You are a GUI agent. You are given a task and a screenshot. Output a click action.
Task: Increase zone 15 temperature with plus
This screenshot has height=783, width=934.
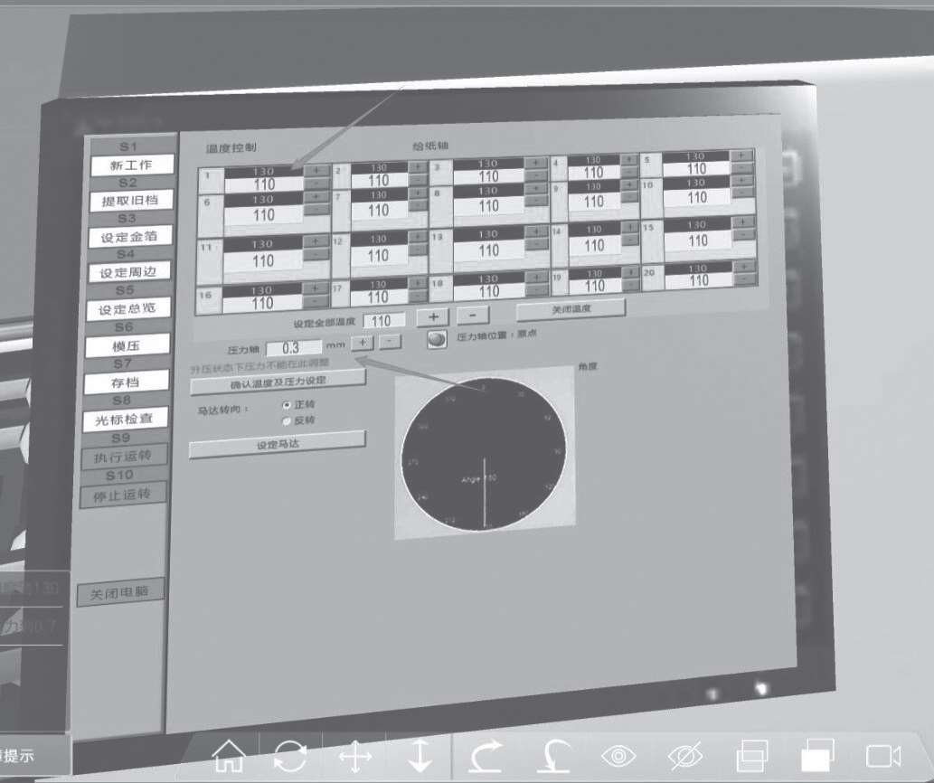[743, 222]
